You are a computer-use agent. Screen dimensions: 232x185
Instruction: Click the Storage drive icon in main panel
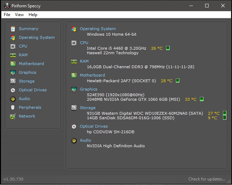74,108
